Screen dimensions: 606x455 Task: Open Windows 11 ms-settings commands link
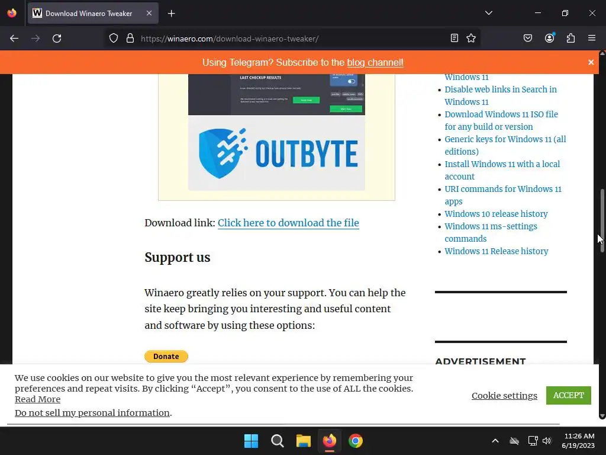[x=491, y=232]
